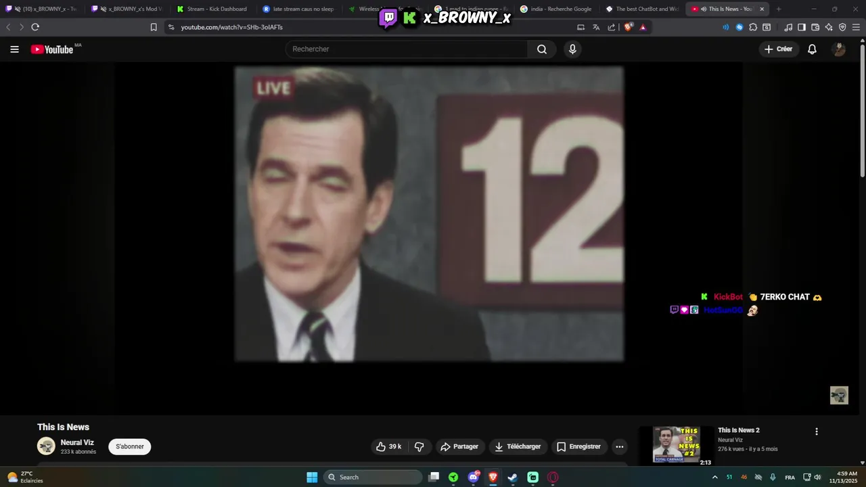Go to the YouTube home logo
Screen dimensions: 866x487
pos(52,49)
